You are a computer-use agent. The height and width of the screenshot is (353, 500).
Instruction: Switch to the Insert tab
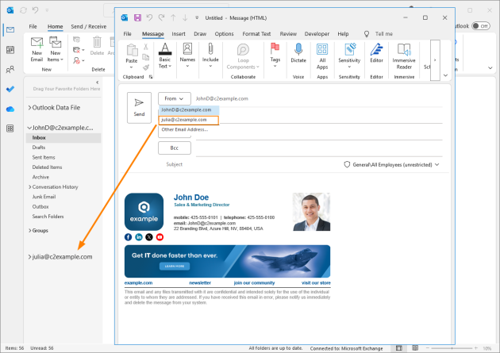(179, 34)
